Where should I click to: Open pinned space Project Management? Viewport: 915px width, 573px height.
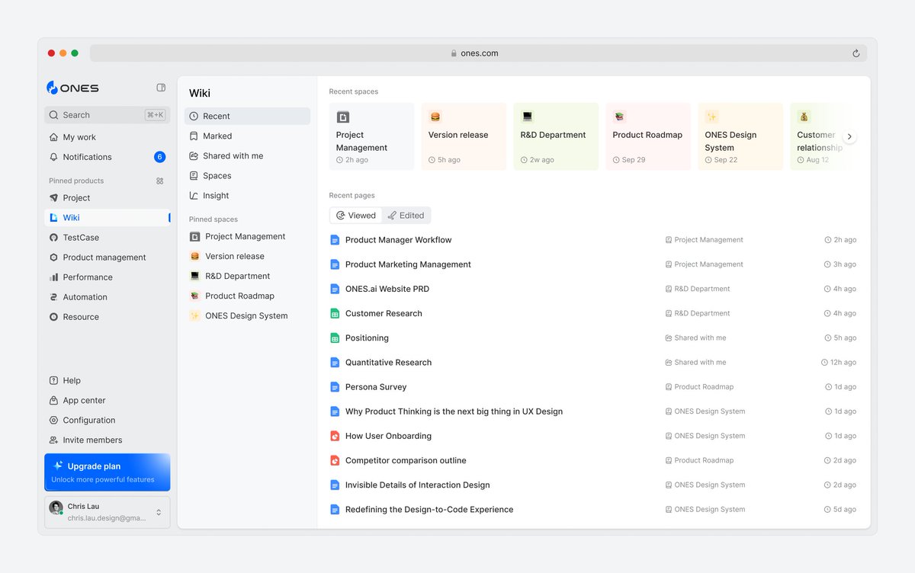tap(247, 236)
